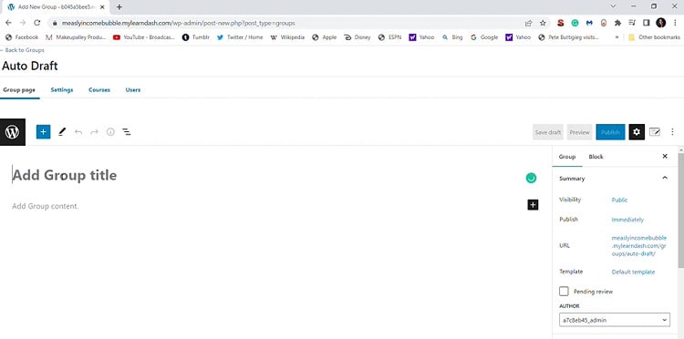684x339 pixels.
Task: Click the sidebar vertical scrollbar
Action: click(680, 210)
